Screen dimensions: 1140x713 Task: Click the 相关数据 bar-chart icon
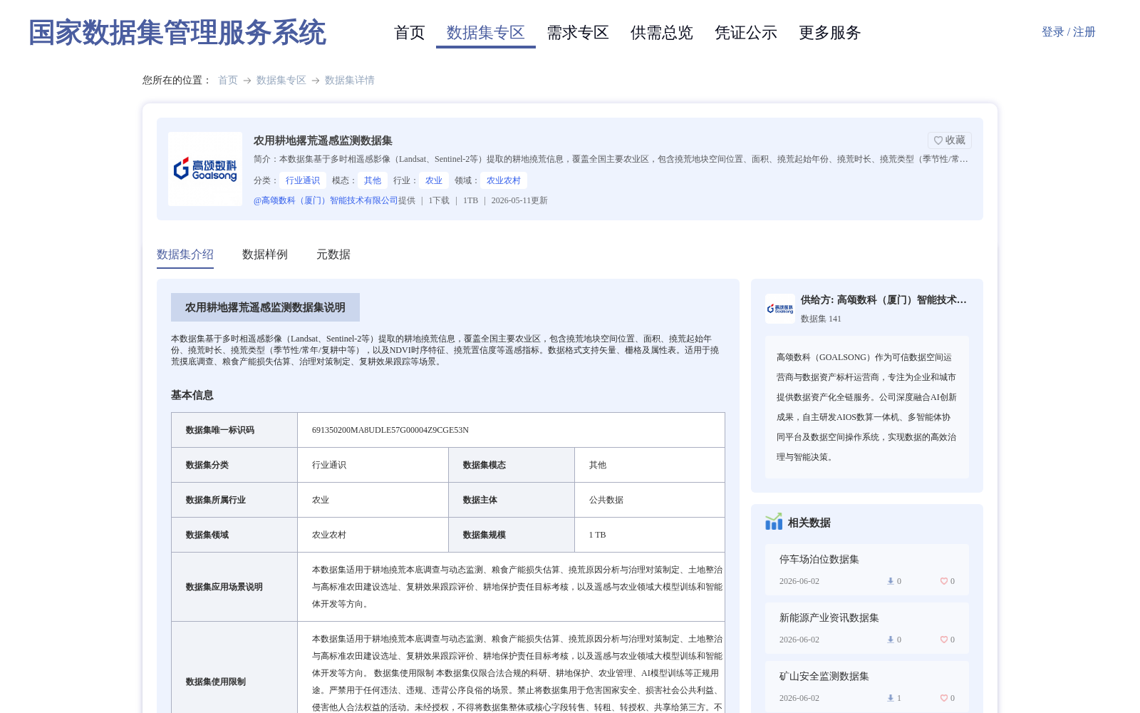point(774,522)
